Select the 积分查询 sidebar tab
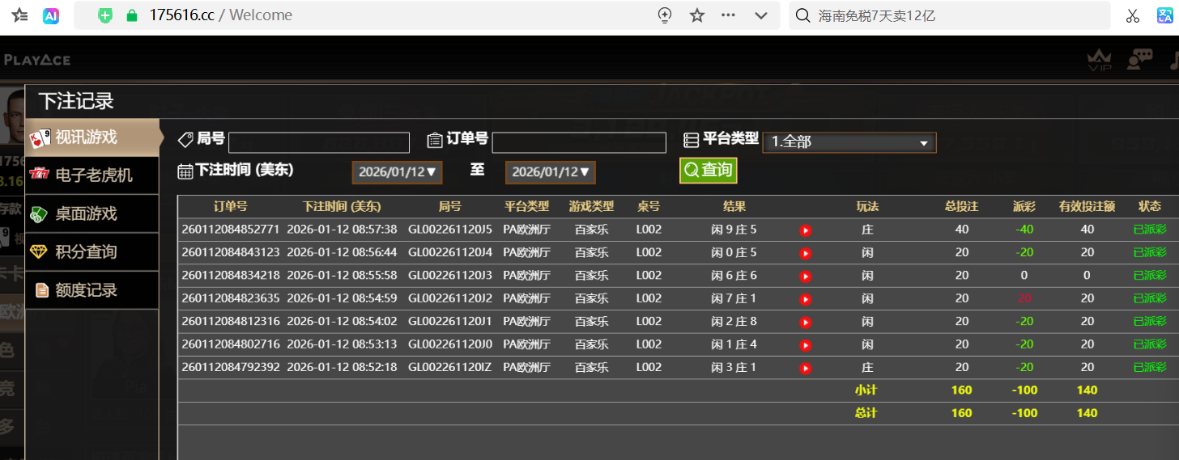 [x=85, y=252]
